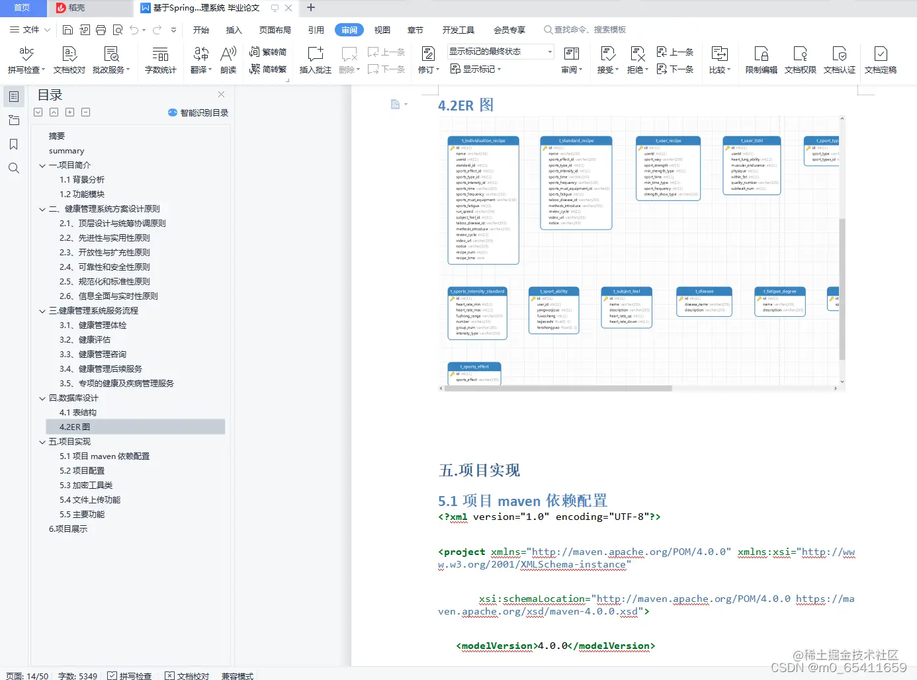Collapse the 四.数据库设计 section
917x680 pixels.
point(42,398)
